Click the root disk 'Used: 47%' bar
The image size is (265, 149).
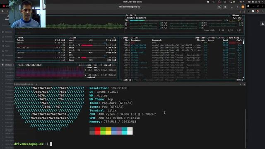pyautogui.click(x=93, y=45)
